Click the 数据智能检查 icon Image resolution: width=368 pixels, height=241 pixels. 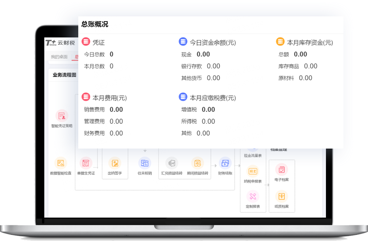click(61, 163)
